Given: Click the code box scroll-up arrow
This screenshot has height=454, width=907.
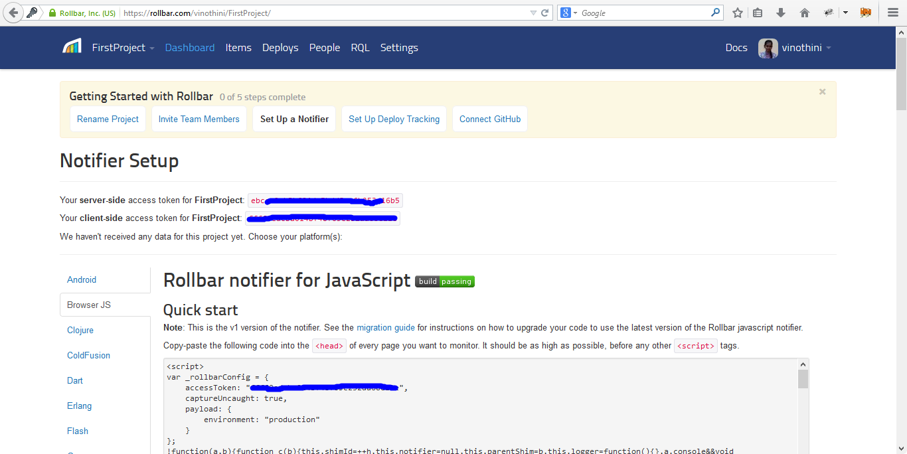Looking at the screenshot, I should tap(803, 364).
